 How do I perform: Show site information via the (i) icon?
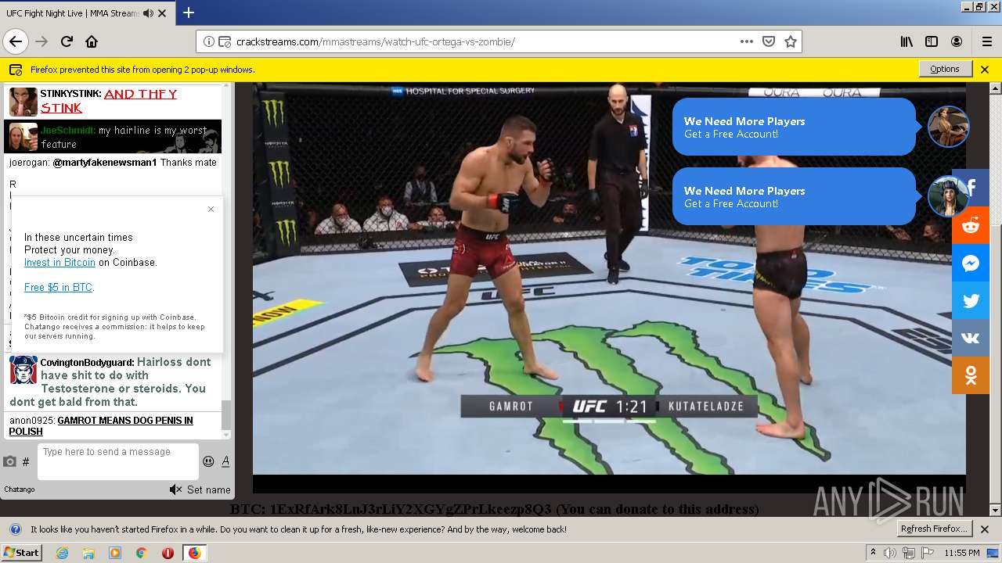pyautogui.click(x=209, y=41)
